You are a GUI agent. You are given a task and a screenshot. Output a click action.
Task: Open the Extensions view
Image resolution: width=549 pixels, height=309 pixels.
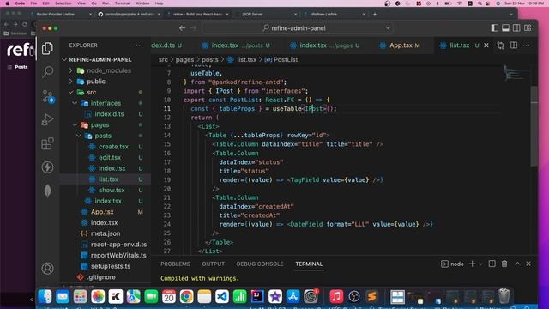[x=48, y=143]
